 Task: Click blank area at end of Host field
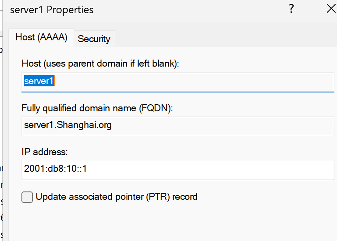(193, 82)
